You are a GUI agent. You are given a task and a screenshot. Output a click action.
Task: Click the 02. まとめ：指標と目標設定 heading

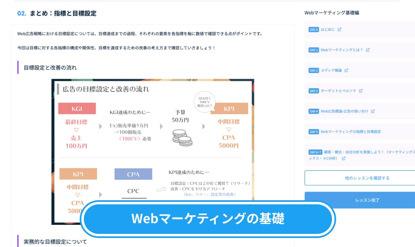[57, 13]
